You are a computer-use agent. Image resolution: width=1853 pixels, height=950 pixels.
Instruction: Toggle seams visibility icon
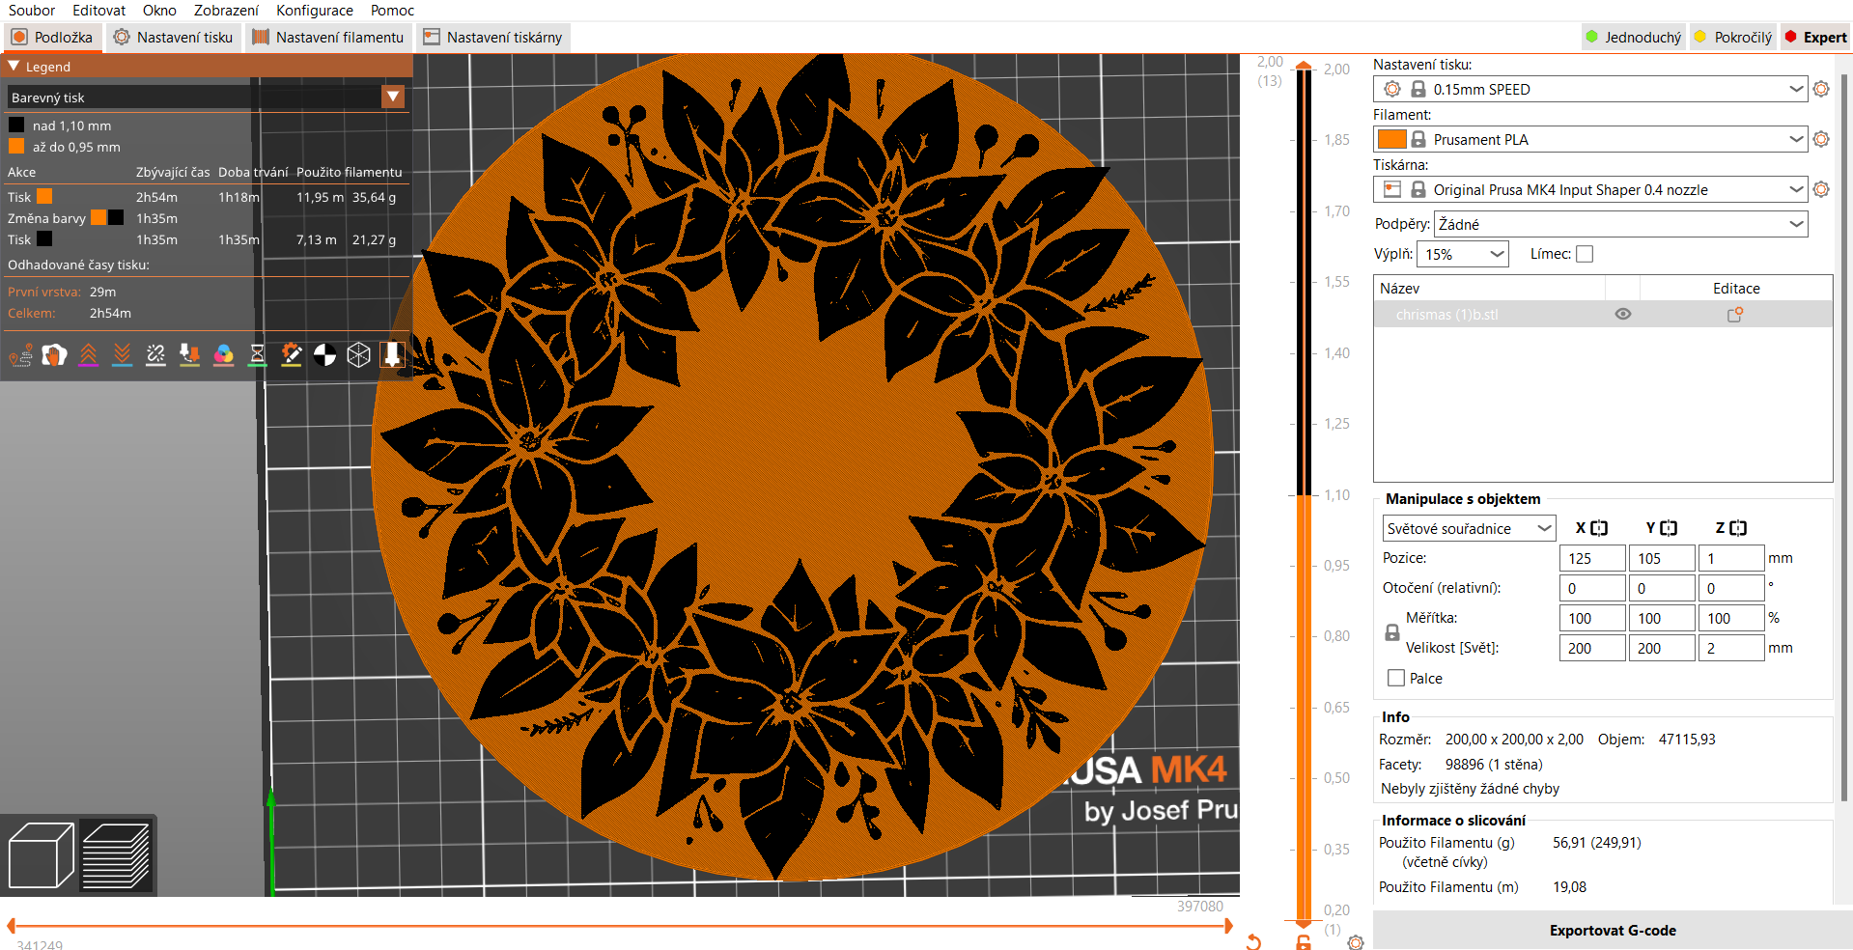pos(156,355)
